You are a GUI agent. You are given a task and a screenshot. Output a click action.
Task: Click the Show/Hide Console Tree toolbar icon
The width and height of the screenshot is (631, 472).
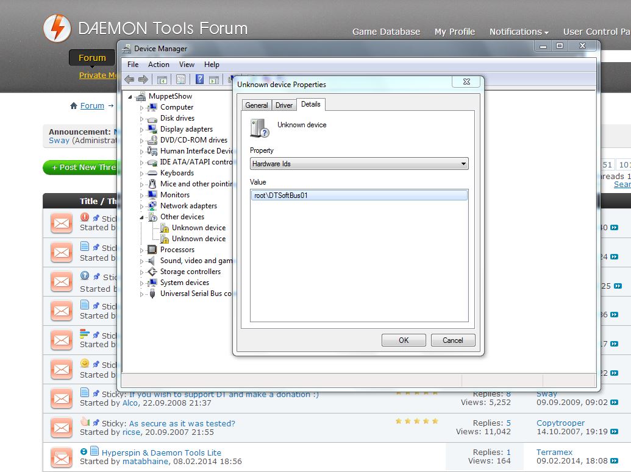pyautogui.click(x=162, y=79)
